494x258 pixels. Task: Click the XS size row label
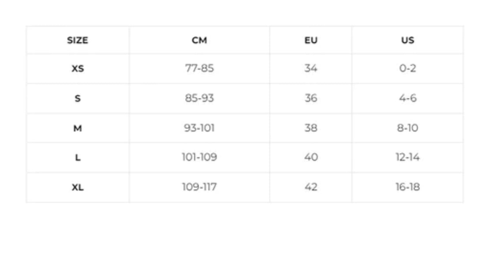pyautogui.click(x=77, y=69)
